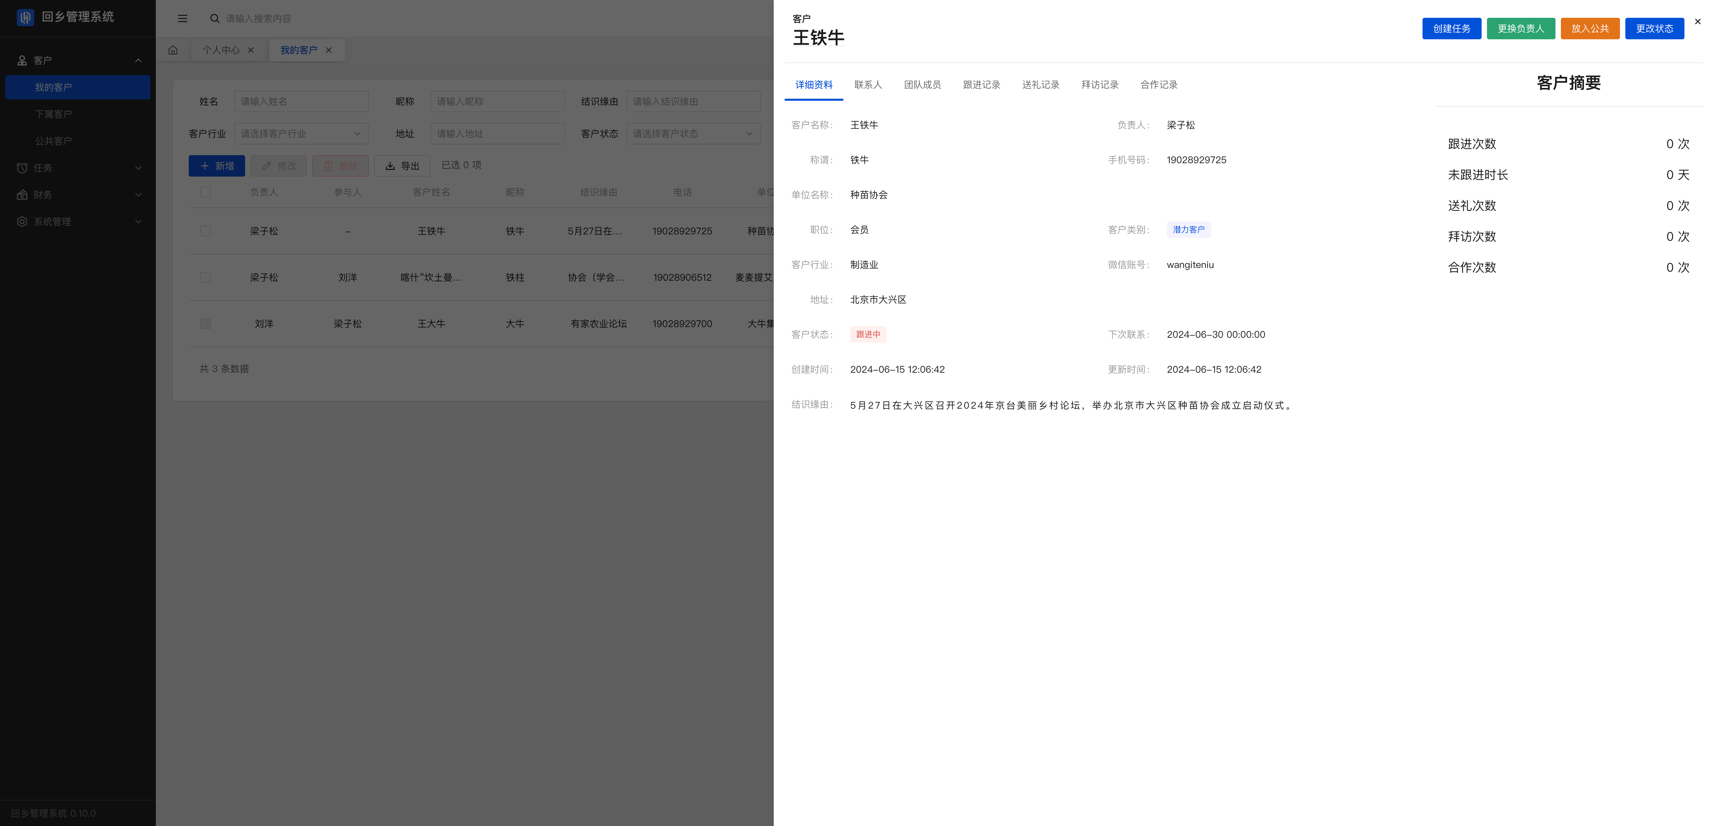Click the 回乡管理系统 logo icon
Viewport: 1714px width, 826px height.
pos(25,18)
